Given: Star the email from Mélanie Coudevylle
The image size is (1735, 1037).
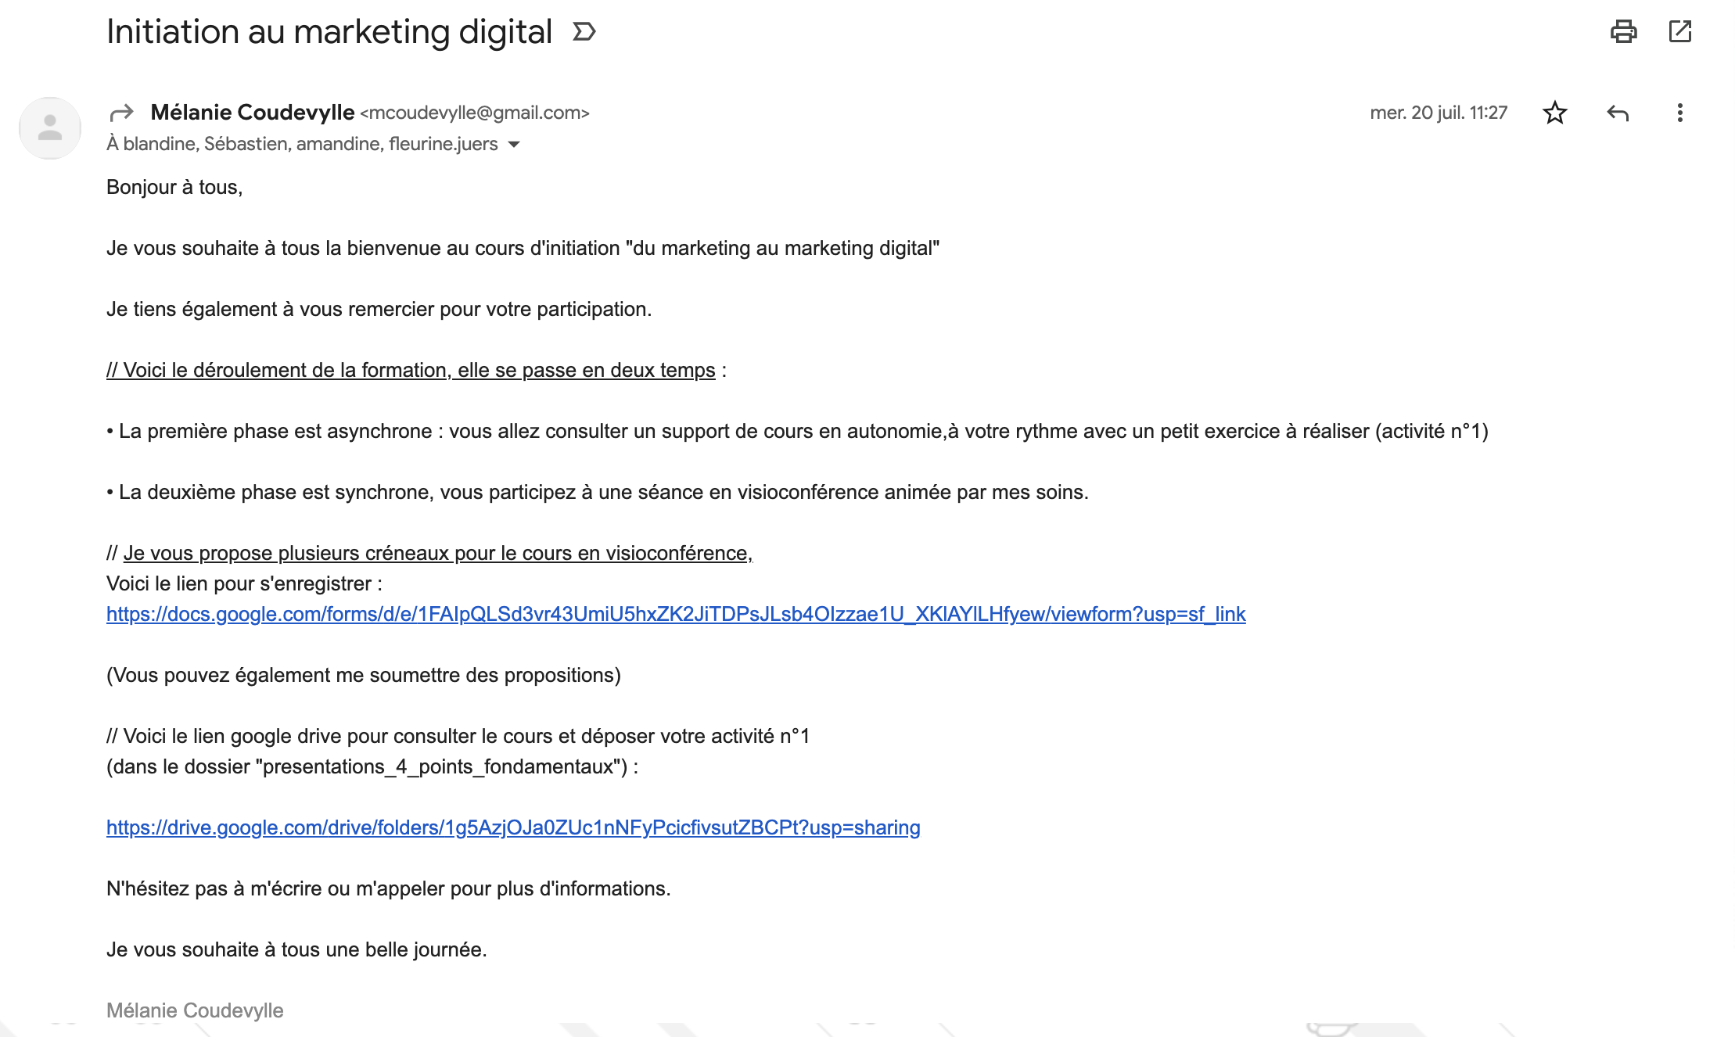Looking at the screenshot, I should coord(1554,113).
